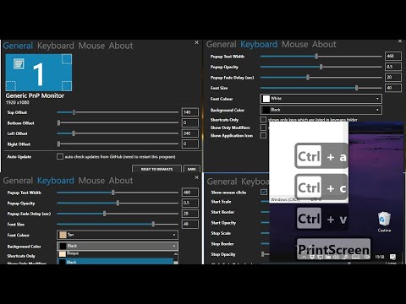Image resolution: width=406 pixels, height=304 pixels.
Task: Select the bottom-left popup position on monitor preview
Action: [11, 85]
